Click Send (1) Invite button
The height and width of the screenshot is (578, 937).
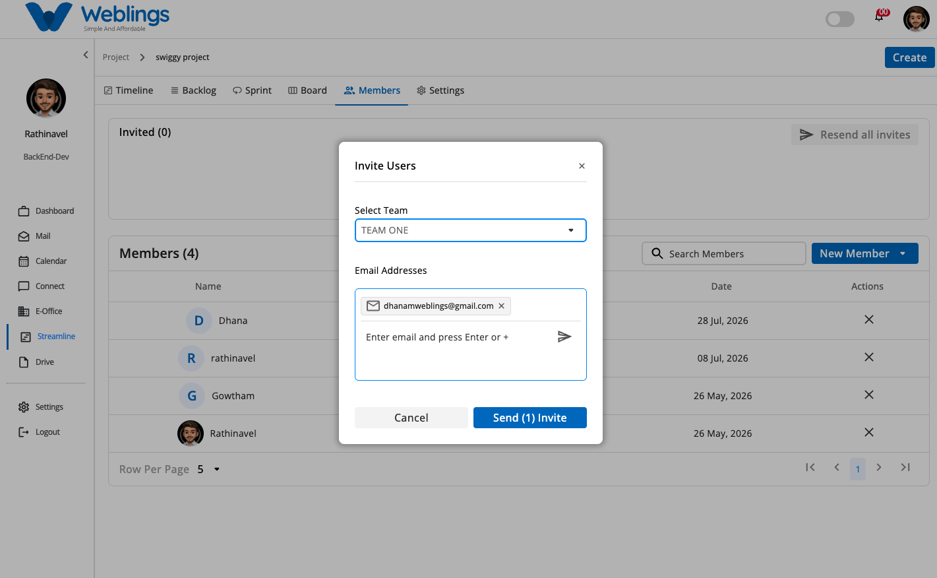point(530,418)
